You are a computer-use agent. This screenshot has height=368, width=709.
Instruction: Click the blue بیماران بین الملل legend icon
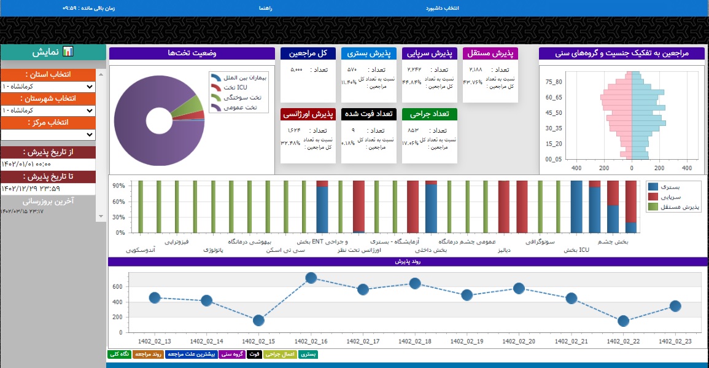[x=215, y=78]
